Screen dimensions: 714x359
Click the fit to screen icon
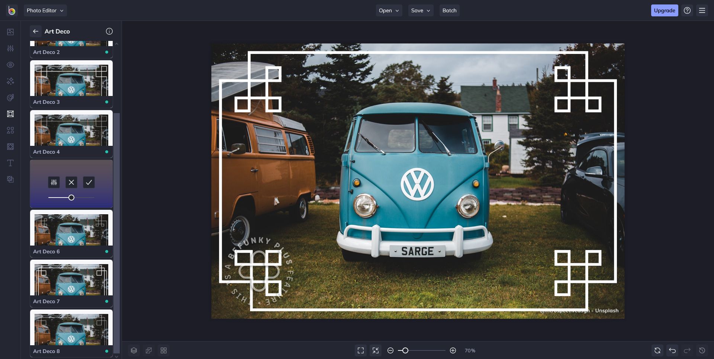pos(361,350)
